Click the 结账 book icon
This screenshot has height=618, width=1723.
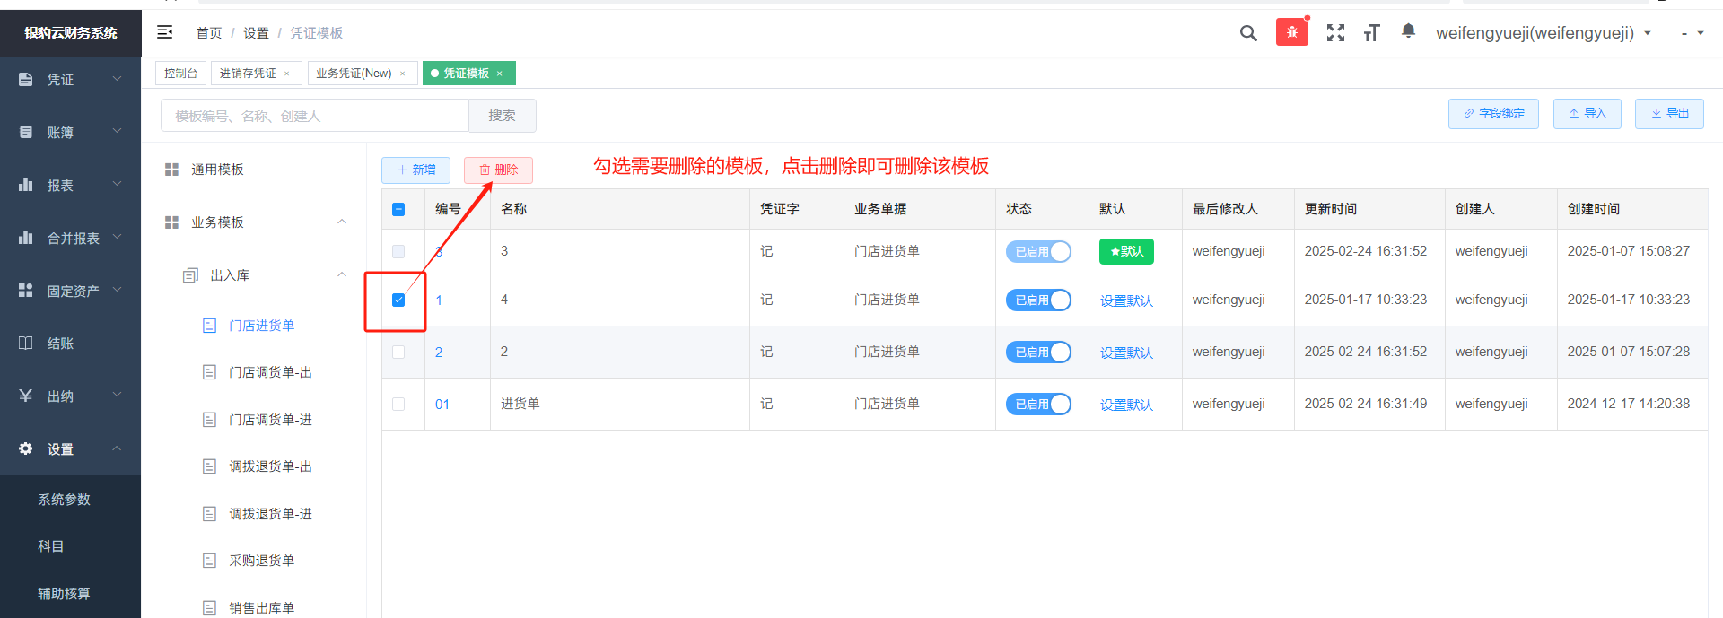coord(26,343)
